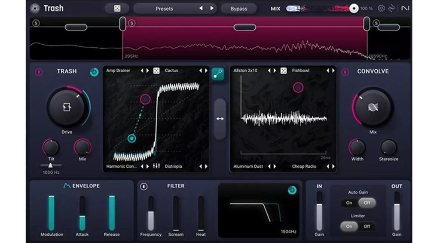This screenshot has height=243, width=440.
Task: Click the pink XY node in Trash pad
Action: [145, 99]
